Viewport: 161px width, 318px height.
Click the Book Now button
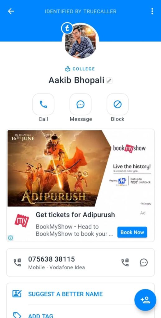point(132,232)
